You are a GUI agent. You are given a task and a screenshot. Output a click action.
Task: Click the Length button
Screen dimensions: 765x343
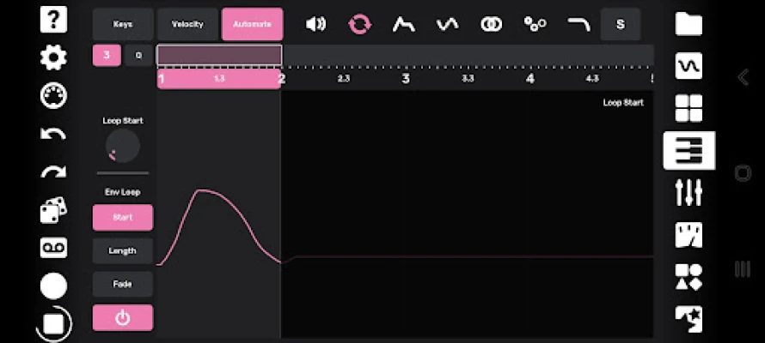[122, 251]
